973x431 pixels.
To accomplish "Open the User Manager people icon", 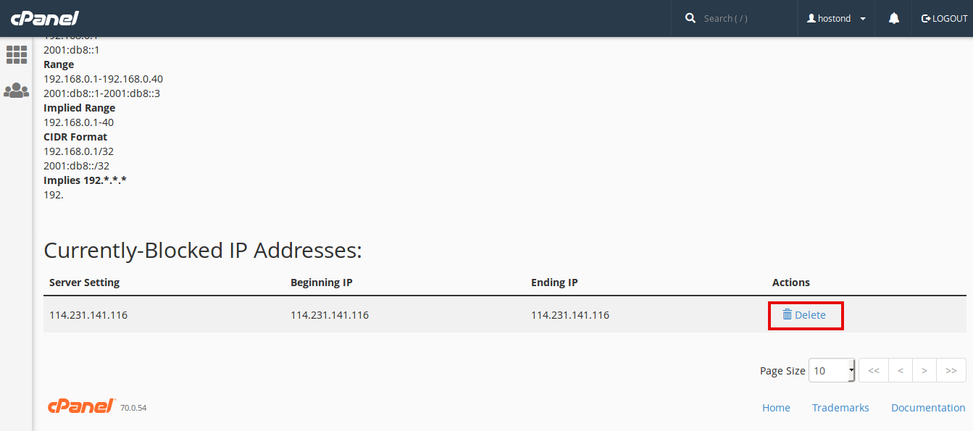I will (x=16, y=91).
